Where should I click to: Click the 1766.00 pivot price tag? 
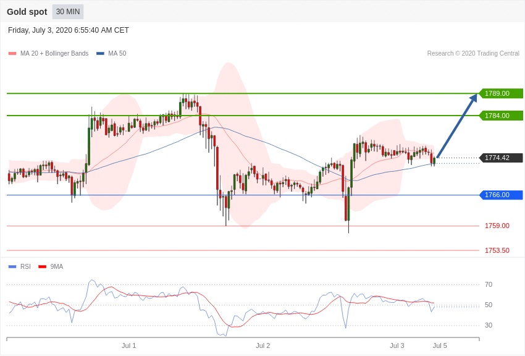tap(501, 195)
